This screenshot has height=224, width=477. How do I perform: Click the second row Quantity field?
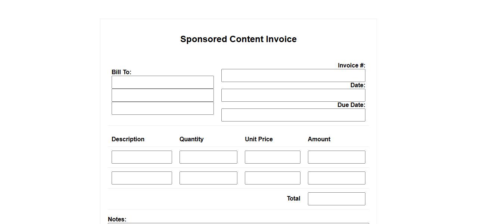coord(208,178)
